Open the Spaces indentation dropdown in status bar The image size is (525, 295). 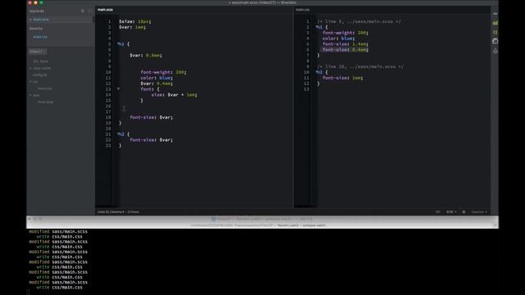(479, 211)
